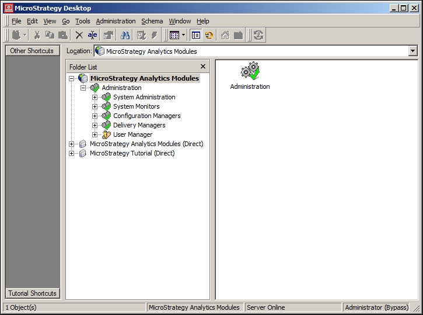Click the View mode grid icon

tap(174, 35)
